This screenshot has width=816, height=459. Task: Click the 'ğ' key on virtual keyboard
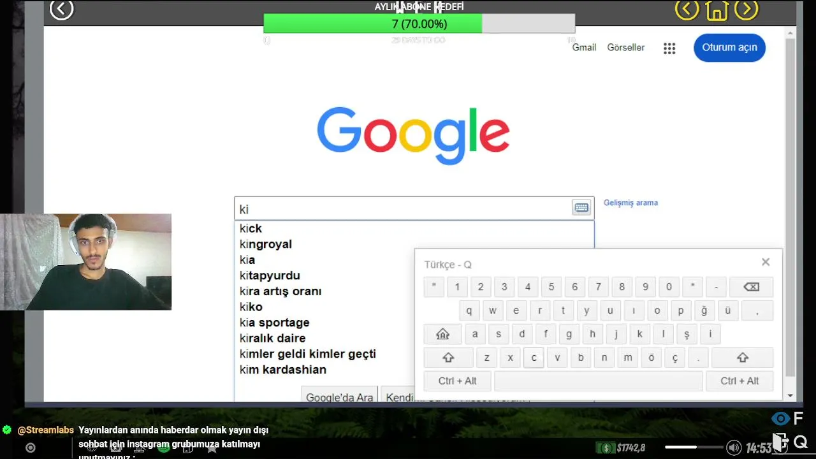click(x=704, y=310)
